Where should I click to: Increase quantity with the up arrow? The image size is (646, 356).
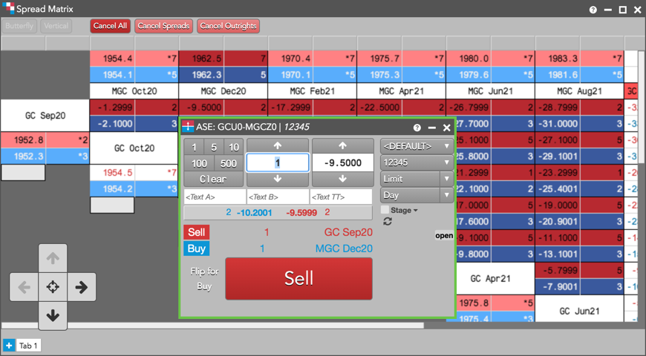click(x=278, y=145)
